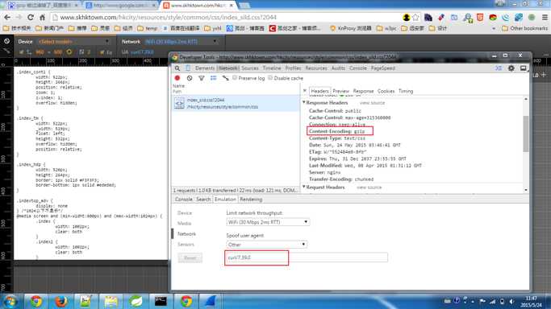Click the Content-Encoding: gzip header

click(x=336, y=131)
